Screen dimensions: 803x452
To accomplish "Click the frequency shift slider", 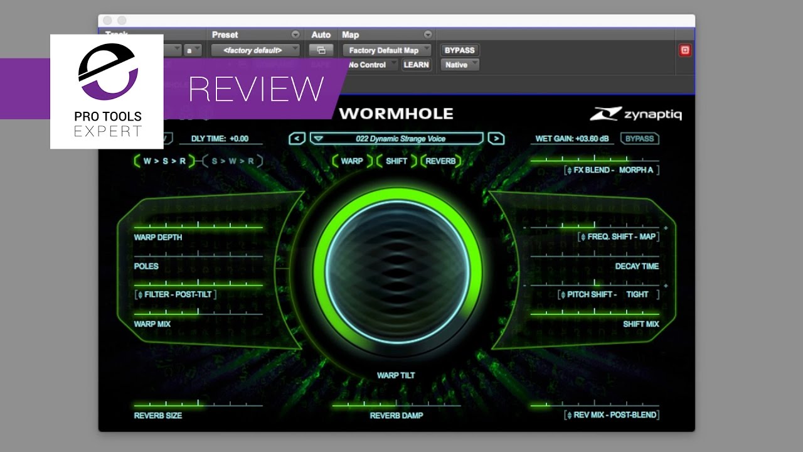I will (x=595, y=227).
